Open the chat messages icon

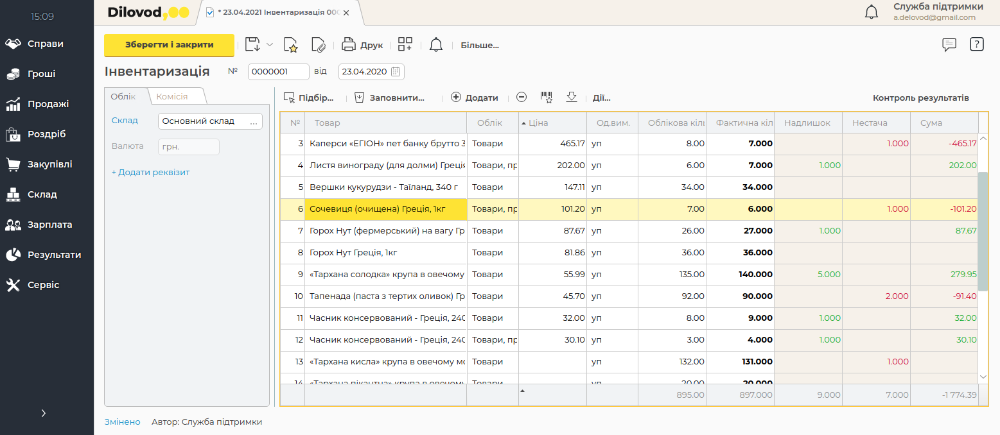tap(949, 44)
